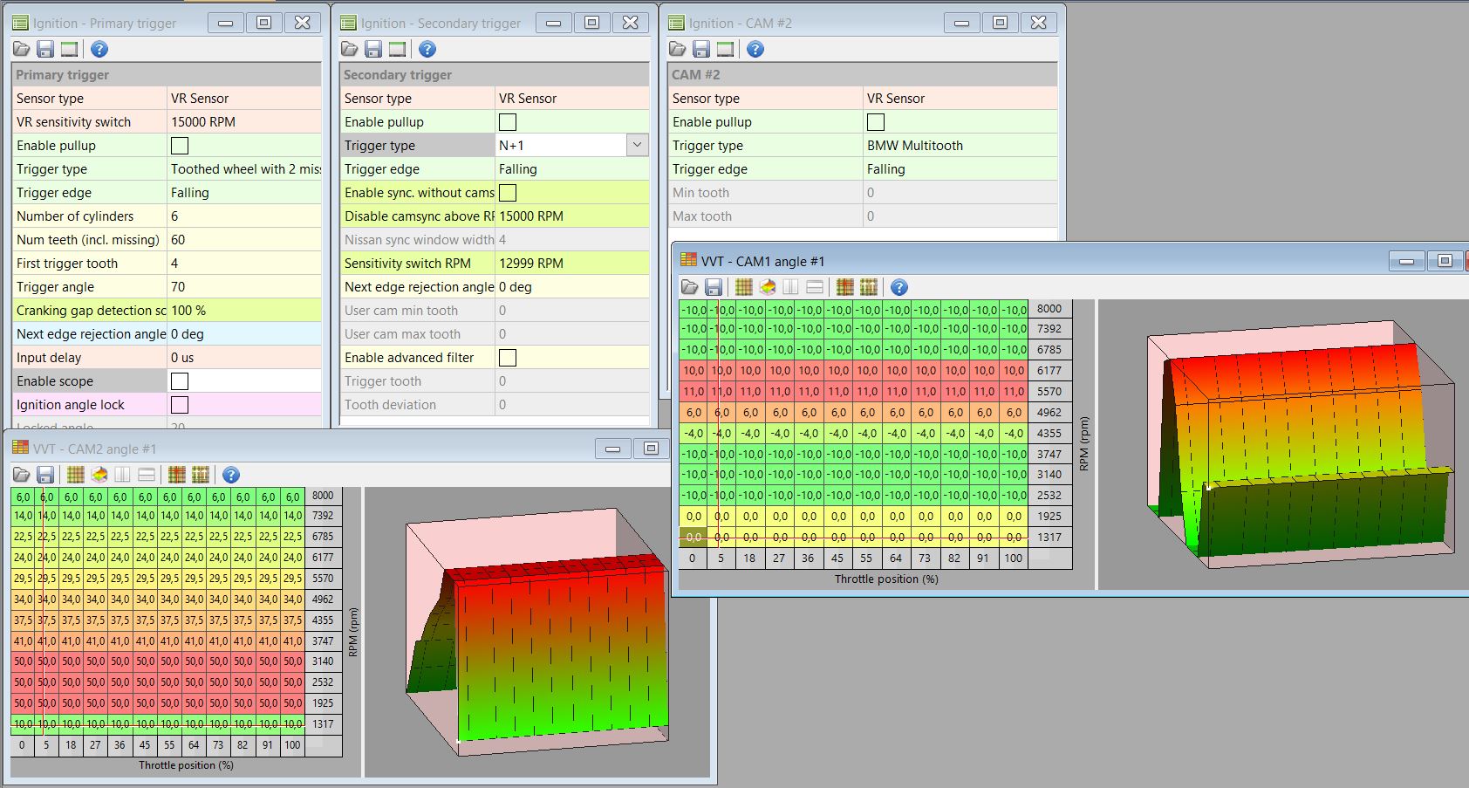Tick Enable sync. without cams checkbox
The height and width of the screenshot is (788, 1469).
tap(508, 193)
